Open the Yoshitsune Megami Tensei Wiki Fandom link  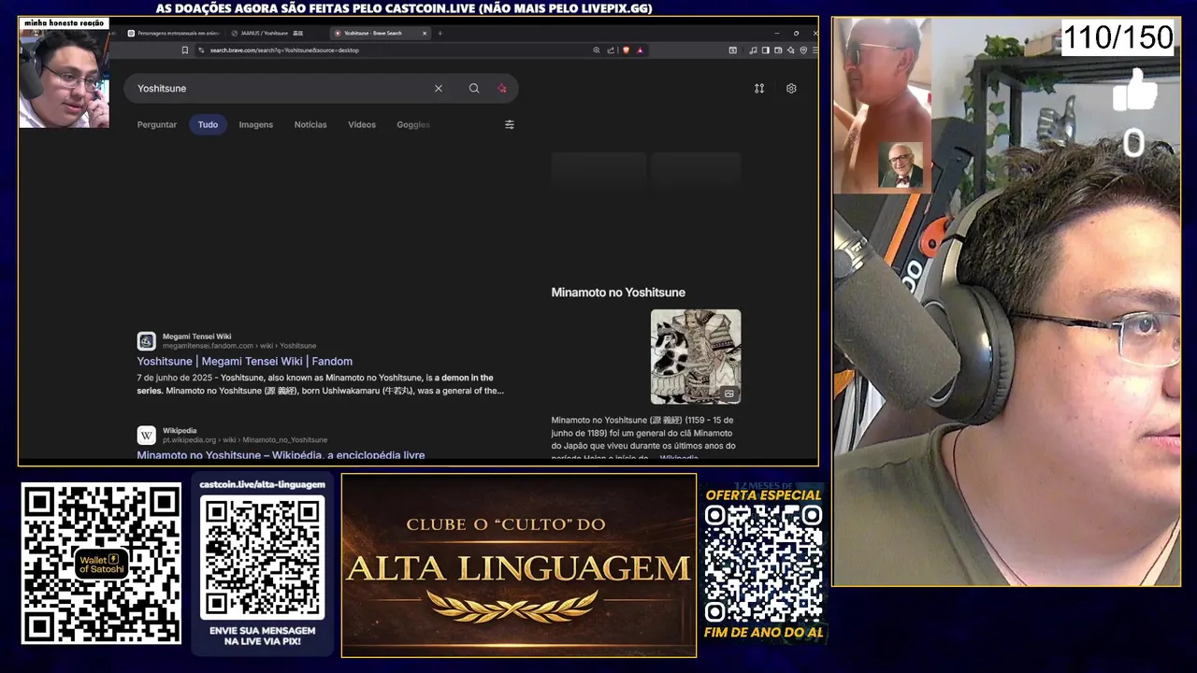click(245, 362)
